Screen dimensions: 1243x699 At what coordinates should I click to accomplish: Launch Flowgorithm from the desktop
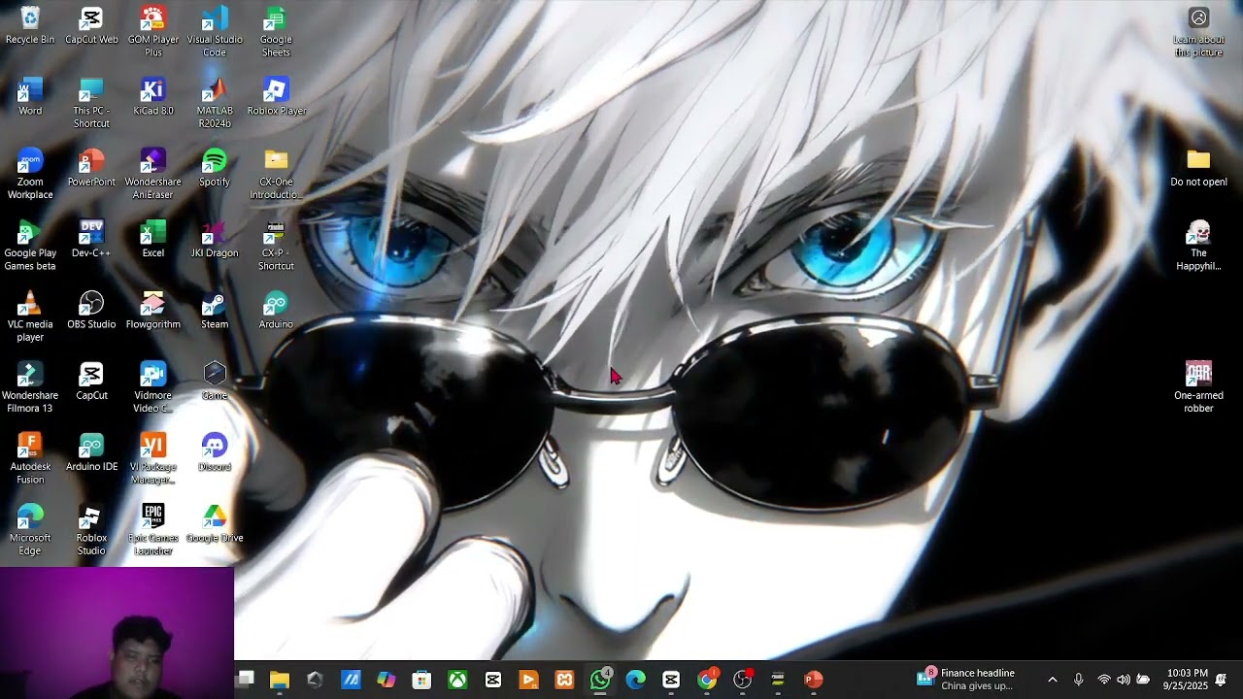(x=152, y=311)
